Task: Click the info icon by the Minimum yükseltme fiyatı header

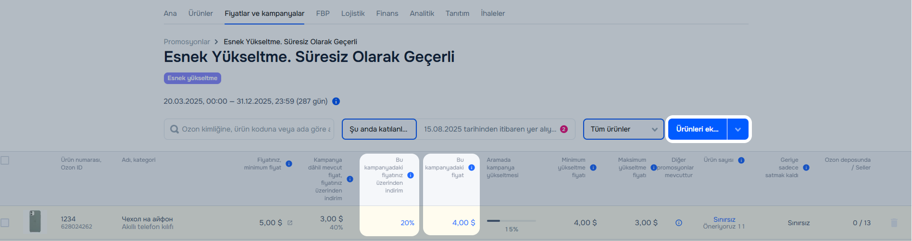Action: (x=593, y=168)
